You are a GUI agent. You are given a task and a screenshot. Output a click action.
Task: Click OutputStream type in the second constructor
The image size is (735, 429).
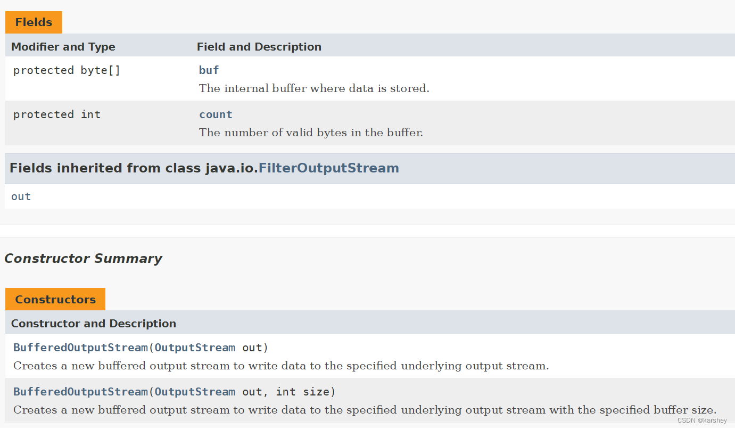pos(195,392)
